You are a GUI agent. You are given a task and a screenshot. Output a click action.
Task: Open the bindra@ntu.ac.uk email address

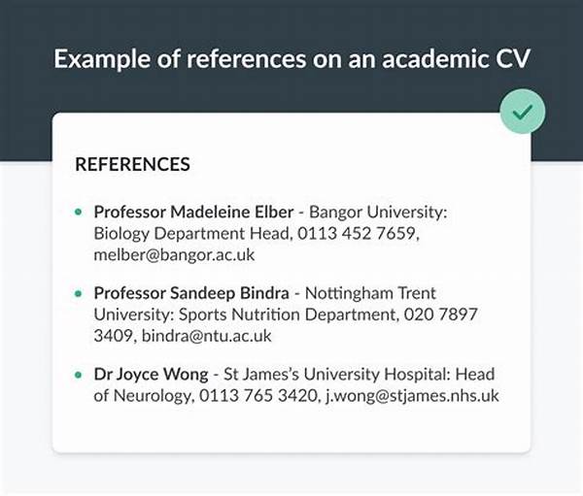207,336
